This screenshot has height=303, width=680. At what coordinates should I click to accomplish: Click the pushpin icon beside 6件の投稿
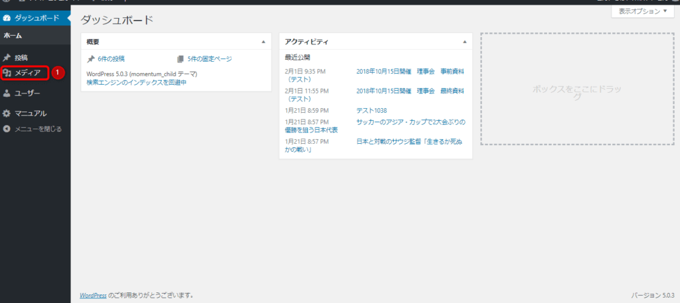(91, 59)
